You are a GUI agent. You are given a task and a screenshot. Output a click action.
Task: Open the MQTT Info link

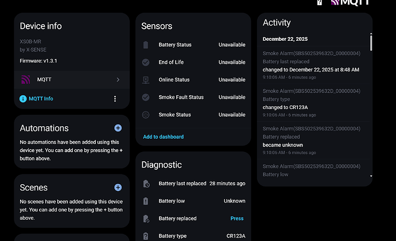(41, 99)
